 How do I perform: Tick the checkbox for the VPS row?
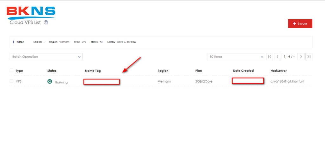click(11, 81)
